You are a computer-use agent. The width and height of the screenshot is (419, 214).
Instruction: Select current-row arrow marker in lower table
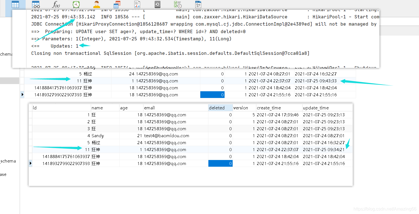[x=31, y=164]
